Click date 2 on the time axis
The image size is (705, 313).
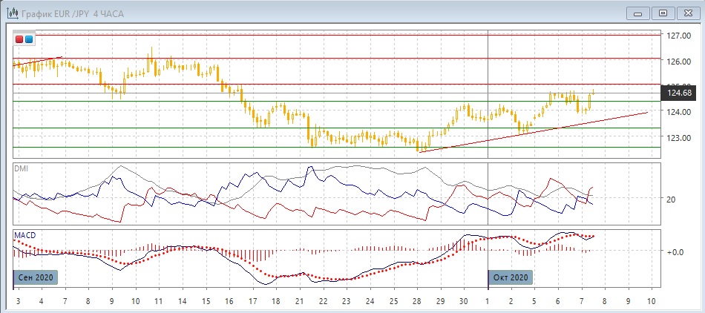point(511,300)
